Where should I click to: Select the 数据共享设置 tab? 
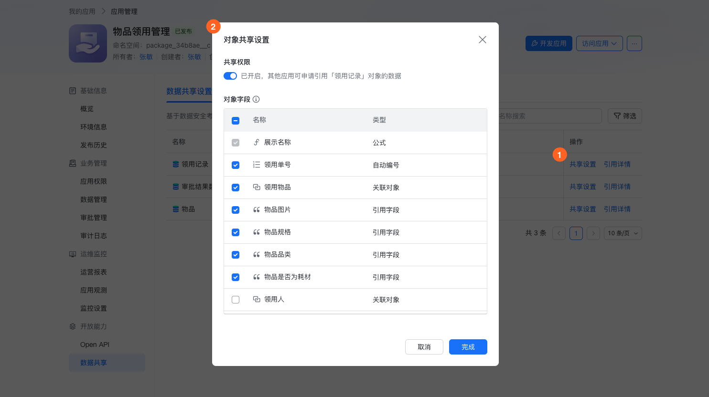pyautogui.click(x=189, y=91)
